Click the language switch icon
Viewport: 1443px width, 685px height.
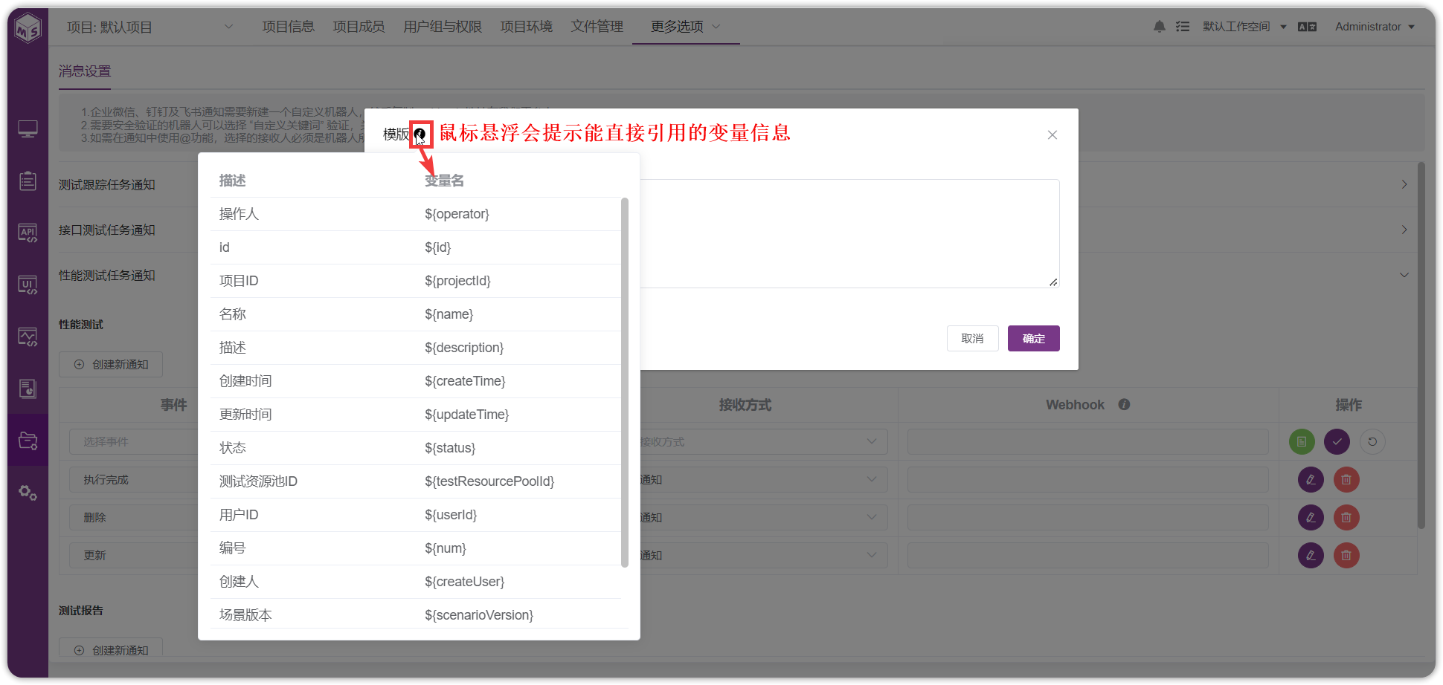1307,27
